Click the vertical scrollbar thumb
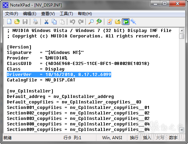188x144 pixels. point(182,36)
